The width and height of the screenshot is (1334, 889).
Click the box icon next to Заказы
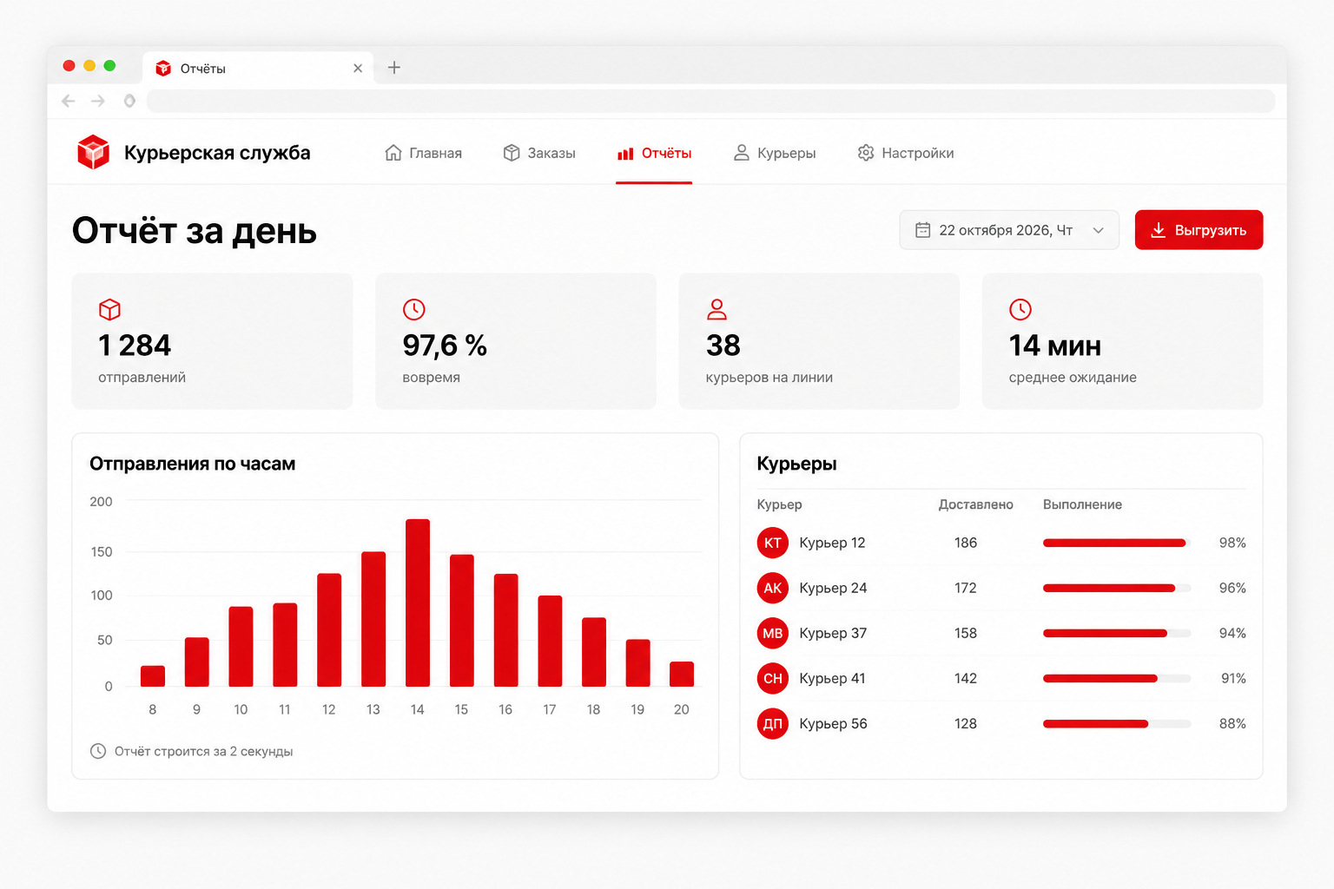[x=512, y=153]
